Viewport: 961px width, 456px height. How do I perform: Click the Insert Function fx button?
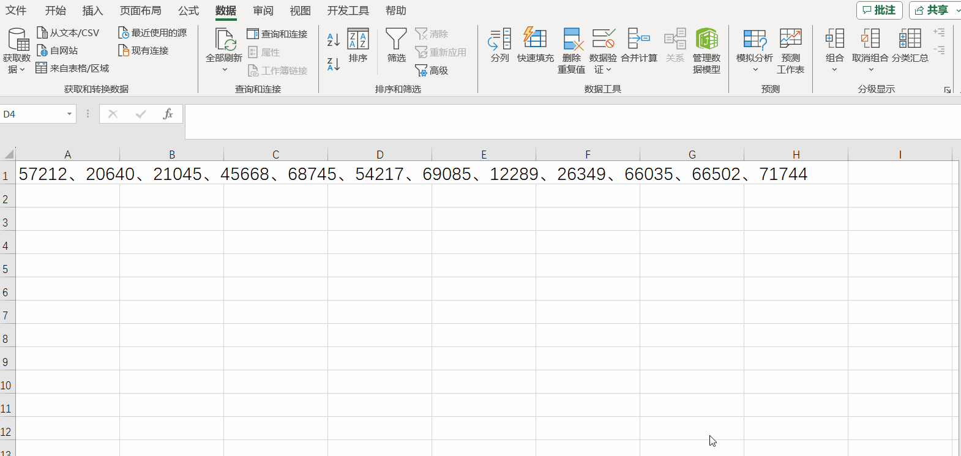click(x=168, y=114)
